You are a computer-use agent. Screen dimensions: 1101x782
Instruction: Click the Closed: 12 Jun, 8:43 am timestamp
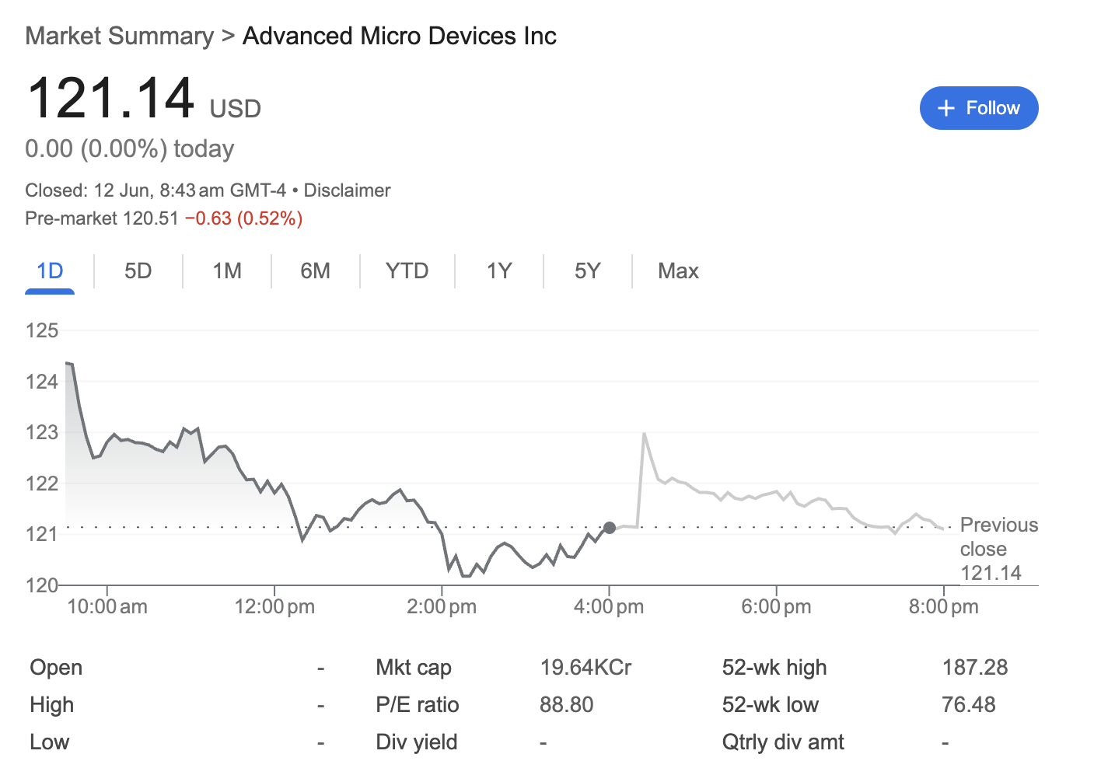pos(156,190)
